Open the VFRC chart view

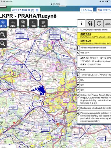point(3,24)
